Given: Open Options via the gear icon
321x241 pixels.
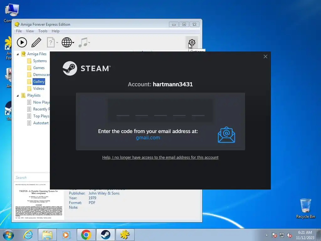Looking at the screenshot, I should [192, 42].
